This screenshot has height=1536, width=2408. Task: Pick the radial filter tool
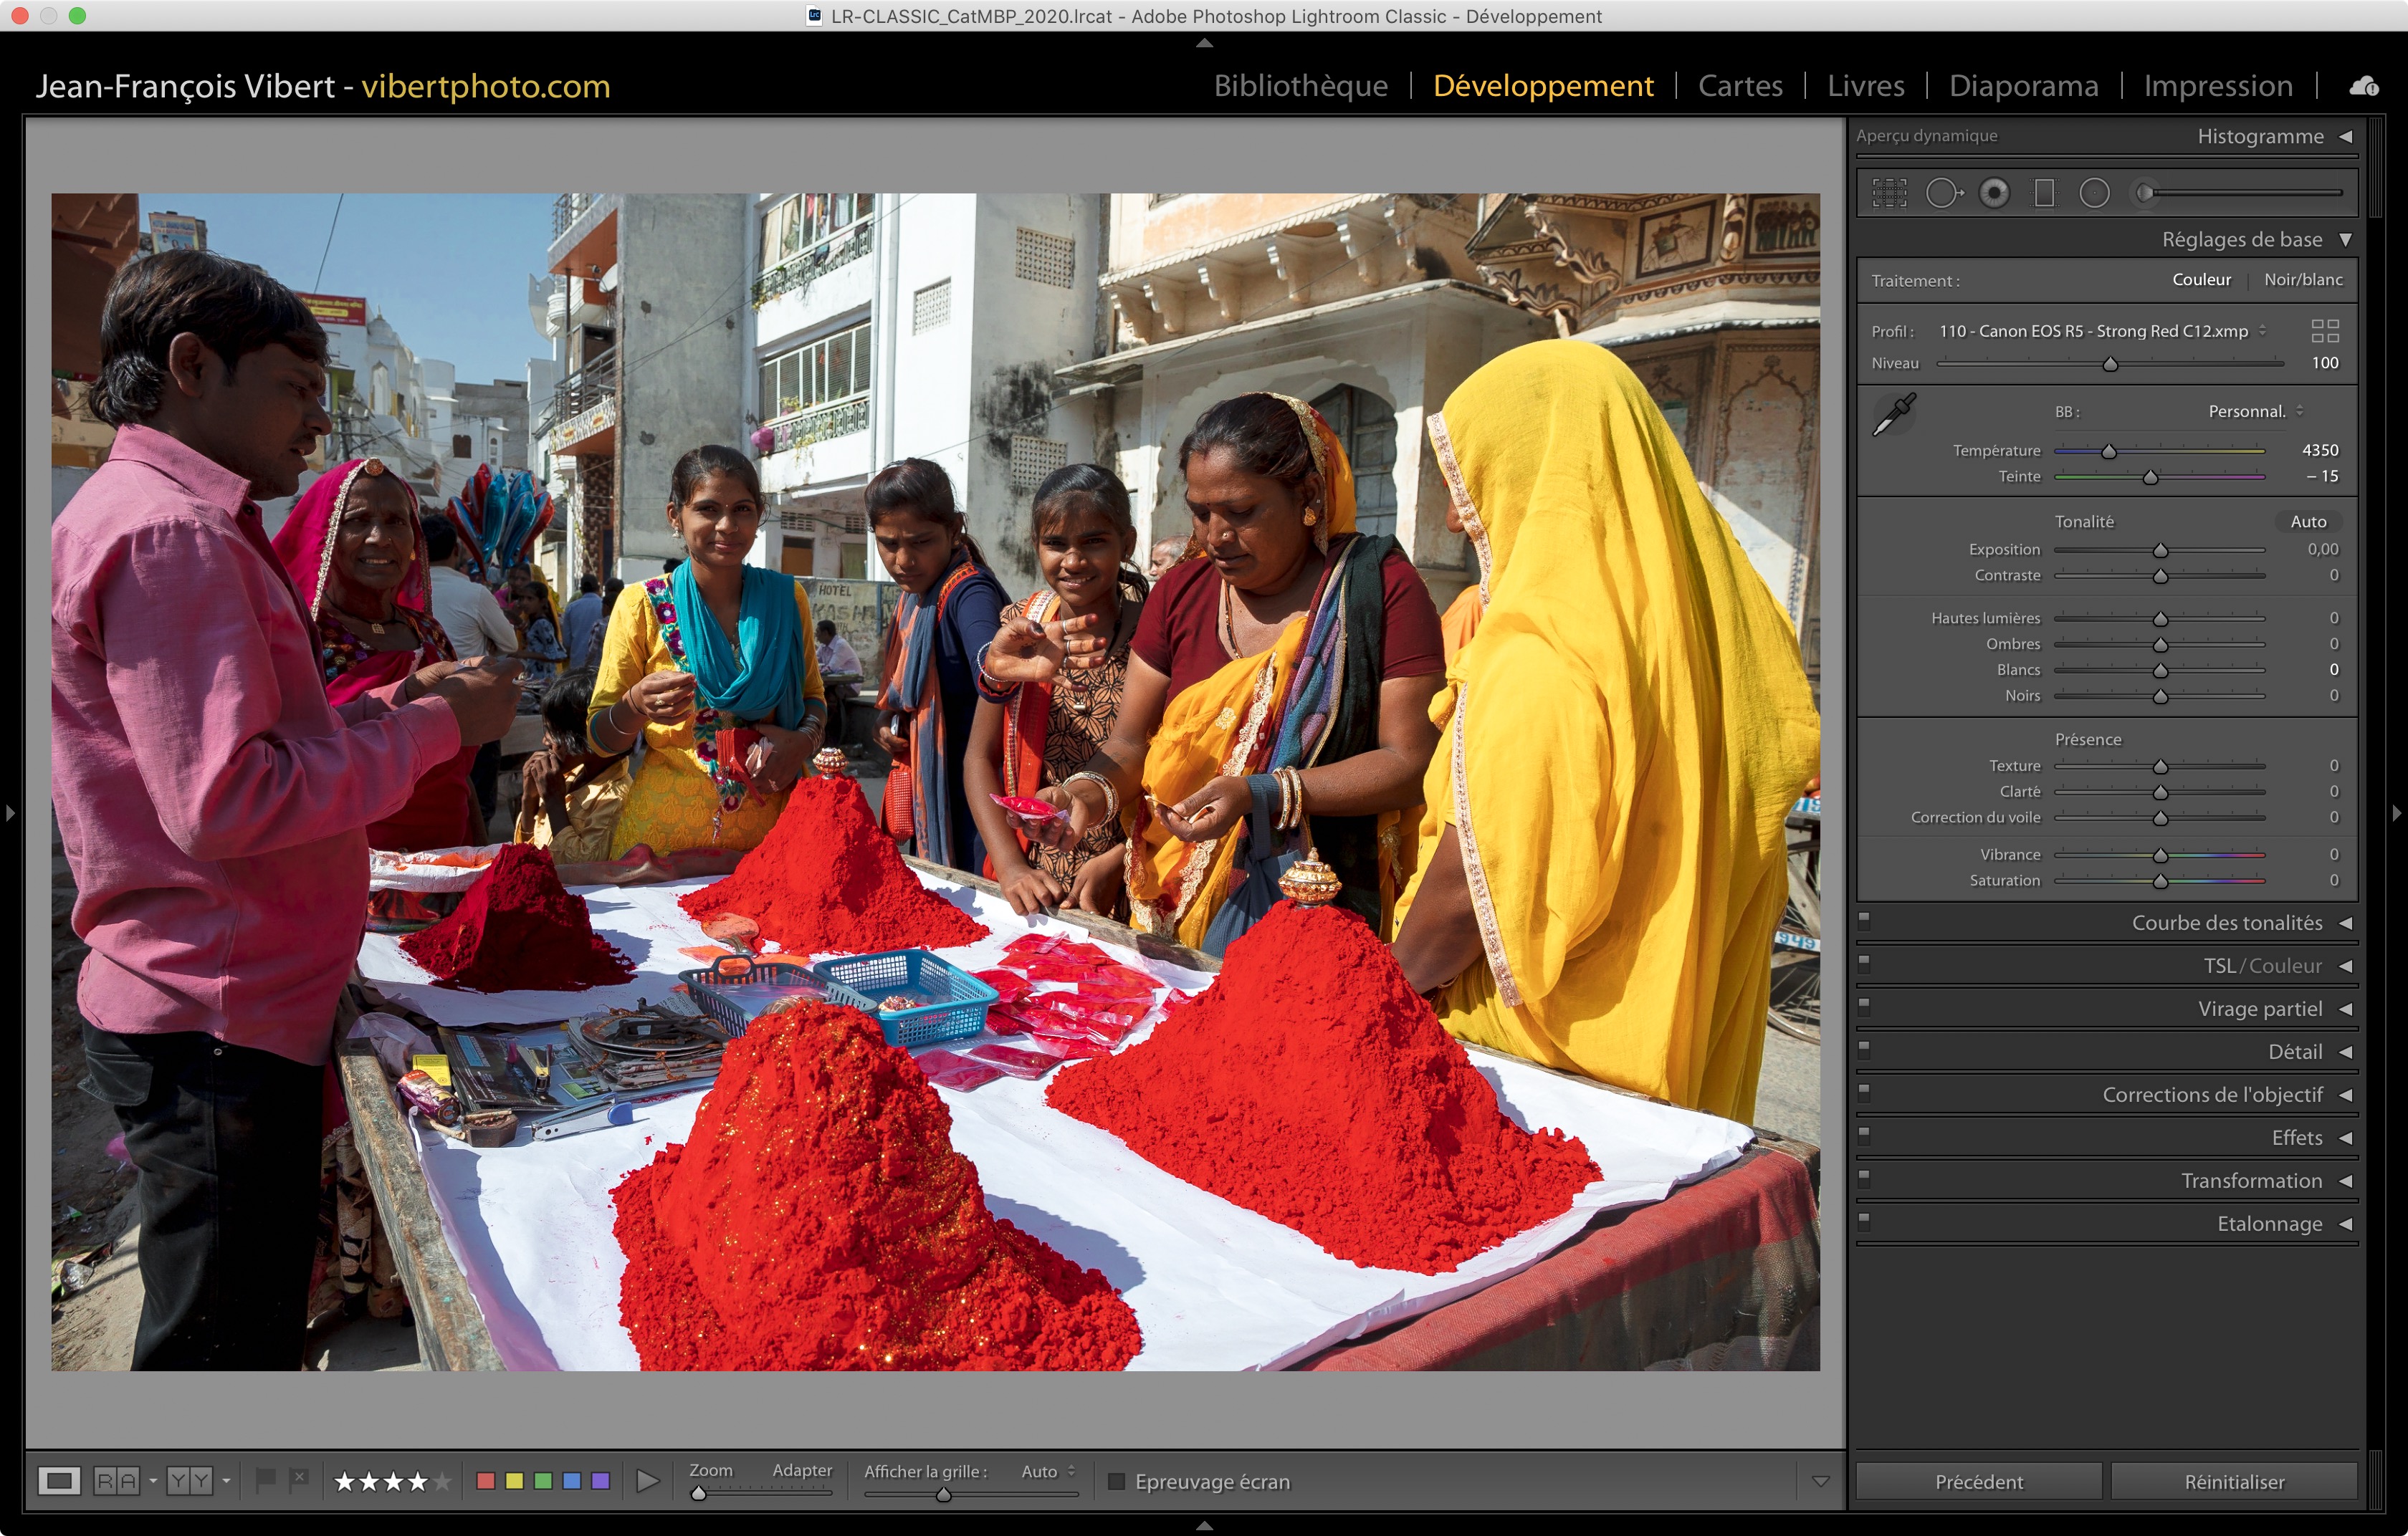(2094, 193)
